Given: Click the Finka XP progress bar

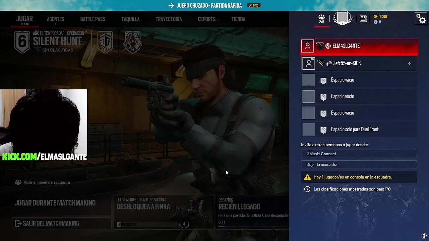Looking at the screenshot, I should [x=147, y=224].
